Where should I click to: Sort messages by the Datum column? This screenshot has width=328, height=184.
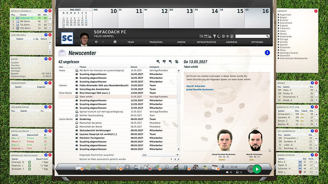(134, 67)
